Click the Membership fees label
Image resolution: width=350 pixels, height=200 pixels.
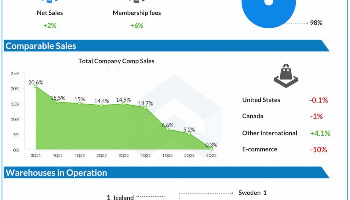[x=137, y=13]
